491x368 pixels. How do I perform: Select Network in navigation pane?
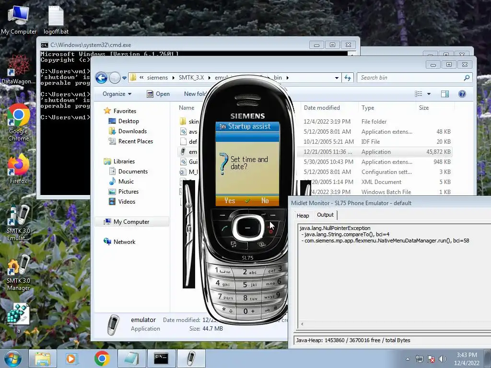click(119, 241)
